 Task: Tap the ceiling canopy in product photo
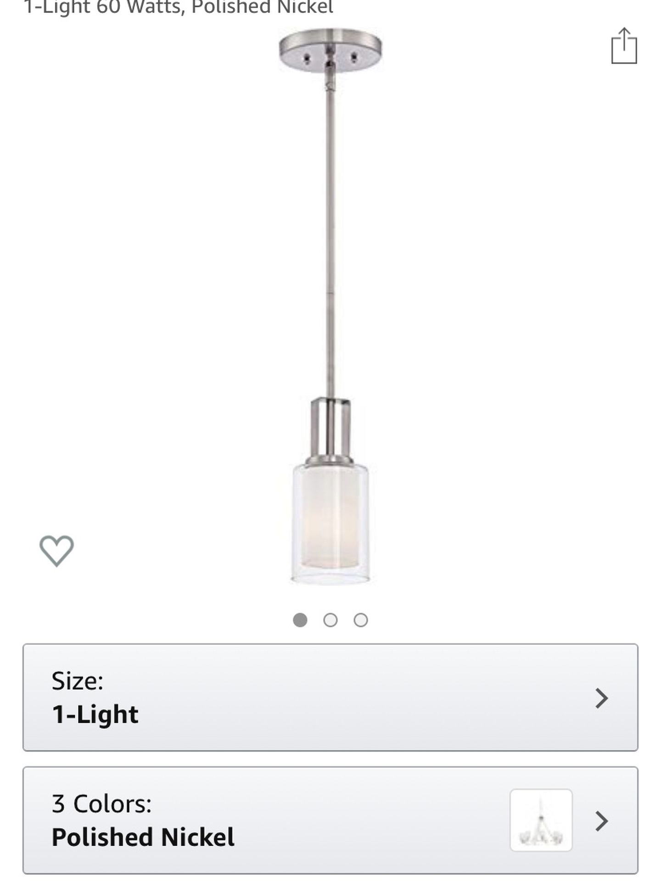(x=330, y=50)
